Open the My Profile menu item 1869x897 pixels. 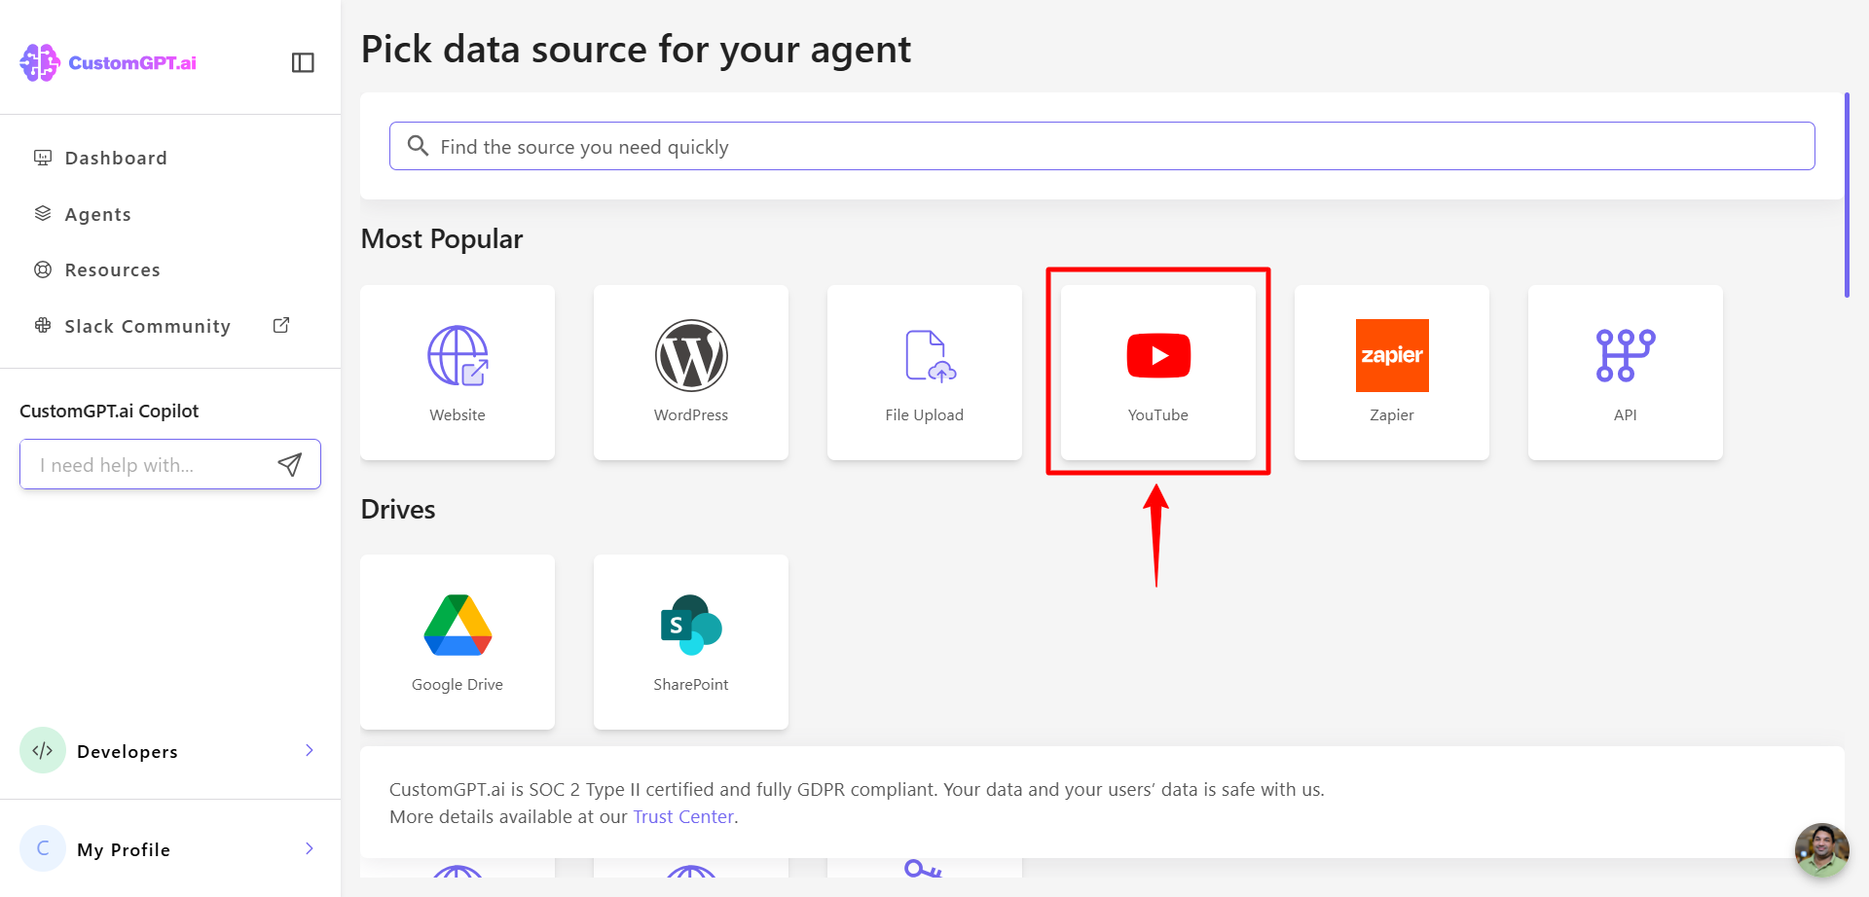tap(170, 848)
